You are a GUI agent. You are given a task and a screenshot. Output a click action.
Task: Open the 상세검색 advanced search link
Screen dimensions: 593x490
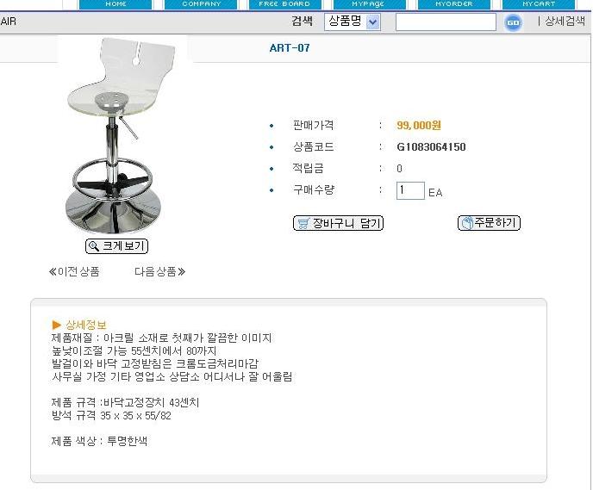point(565,22)
